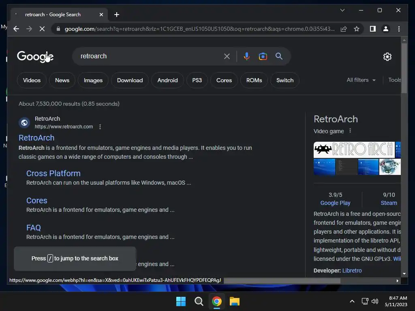Viewport: 415px width, 311px height.
Task: Click the Chrome icon in the taskbar
Action: click(x=216, y=301)
